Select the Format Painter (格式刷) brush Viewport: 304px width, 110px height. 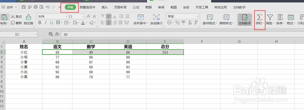(29, 20)
